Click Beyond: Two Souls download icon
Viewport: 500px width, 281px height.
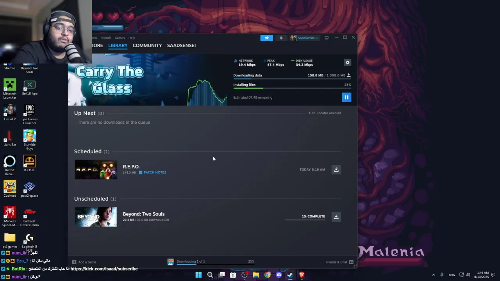(x=336, y=217)
